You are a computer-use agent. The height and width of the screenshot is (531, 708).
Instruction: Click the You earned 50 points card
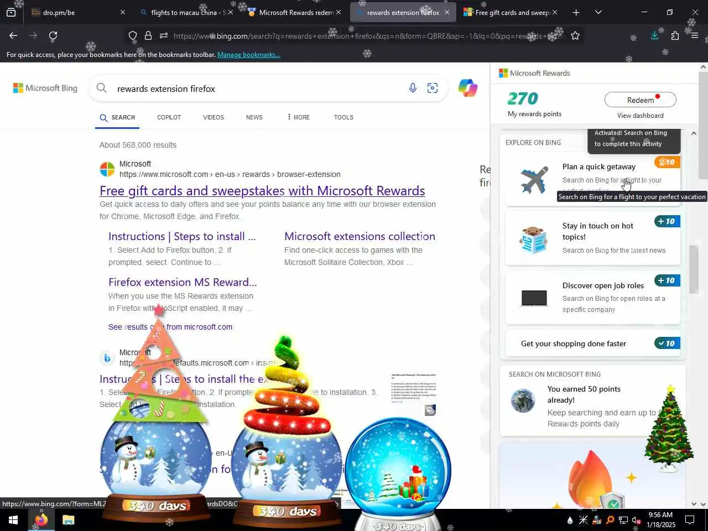pos(593,405)
